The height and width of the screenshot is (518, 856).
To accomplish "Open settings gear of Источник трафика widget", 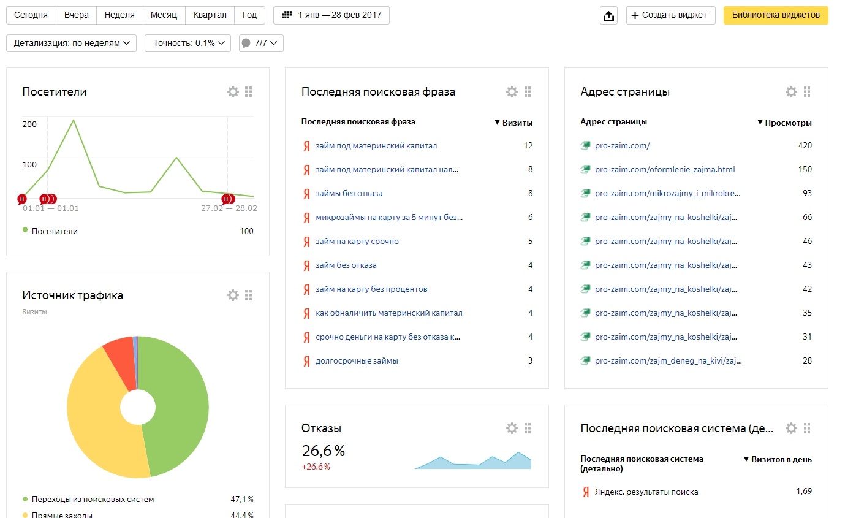I will [x=233, y=295].
